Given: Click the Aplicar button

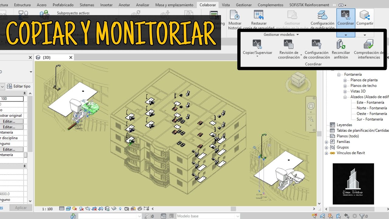Looking at the screenshot, I should 21,208.
